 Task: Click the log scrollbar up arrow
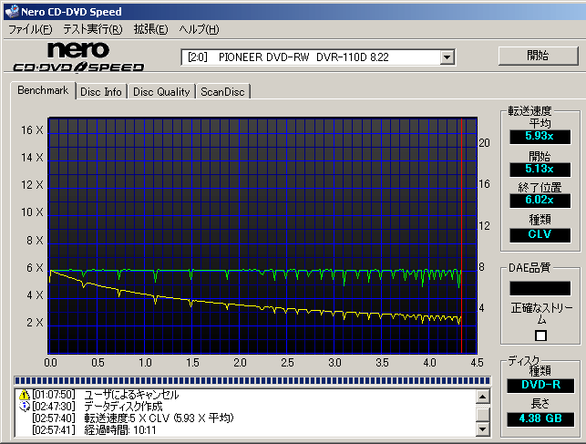[482, 397]
